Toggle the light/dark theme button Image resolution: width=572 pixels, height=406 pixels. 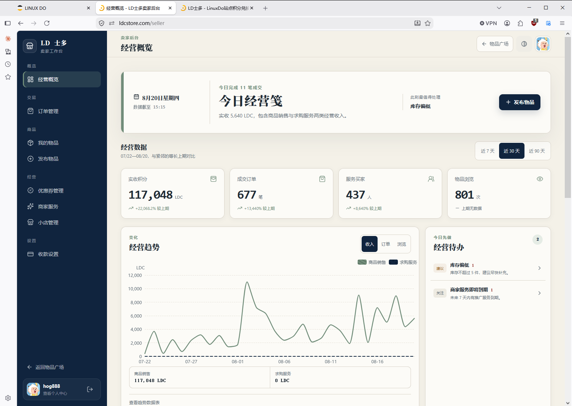[x=524, y=44]
